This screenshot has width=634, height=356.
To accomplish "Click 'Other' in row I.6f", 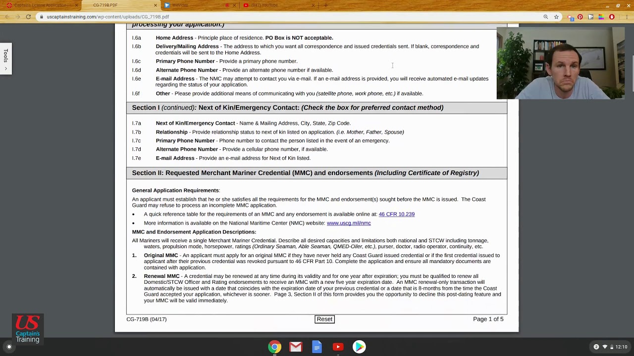I will coord(163,93).
